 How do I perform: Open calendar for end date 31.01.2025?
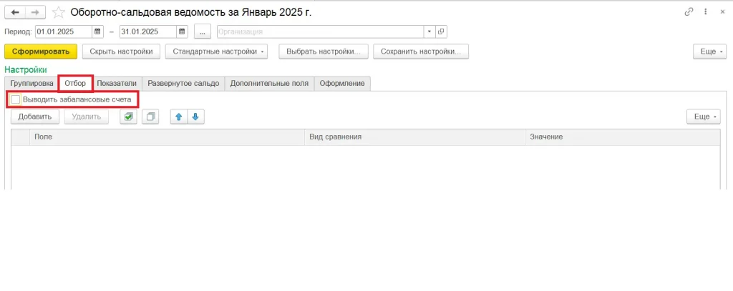coord(182,31)
